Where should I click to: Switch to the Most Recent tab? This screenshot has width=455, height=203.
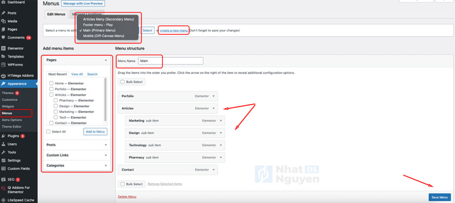tap(57, 74)
